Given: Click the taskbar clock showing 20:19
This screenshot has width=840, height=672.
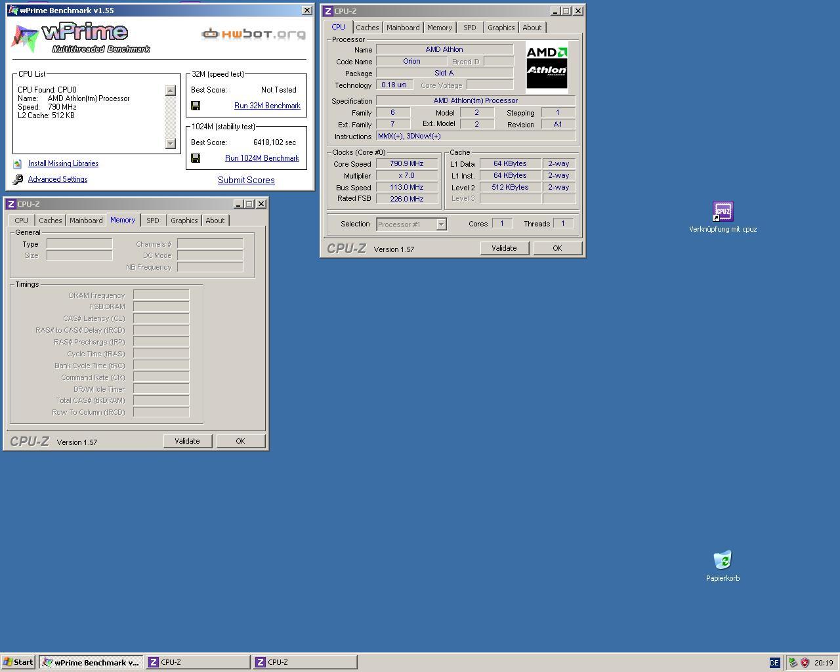Looking at the screenshot, I should 824,663.
